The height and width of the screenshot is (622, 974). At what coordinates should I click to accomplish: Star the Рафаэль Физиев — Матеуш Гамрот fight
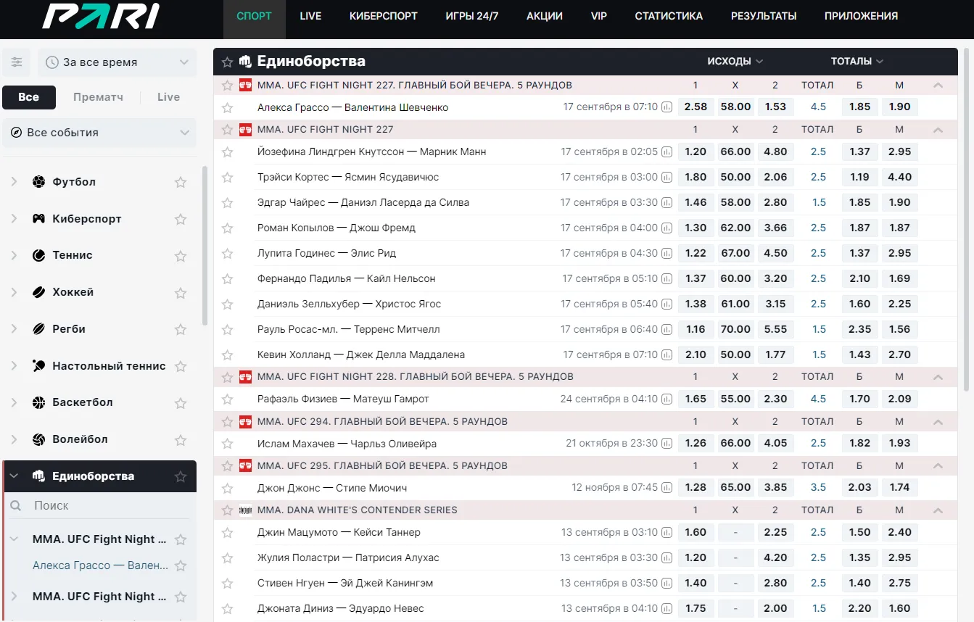(x=228, y=399)
